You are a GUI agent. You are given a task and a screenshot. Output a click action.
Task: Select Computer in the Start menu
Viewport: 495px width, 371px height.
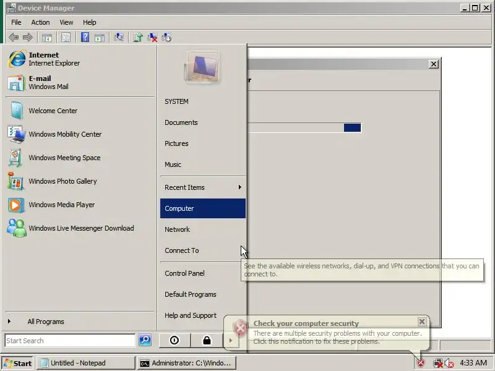[203, 208]
